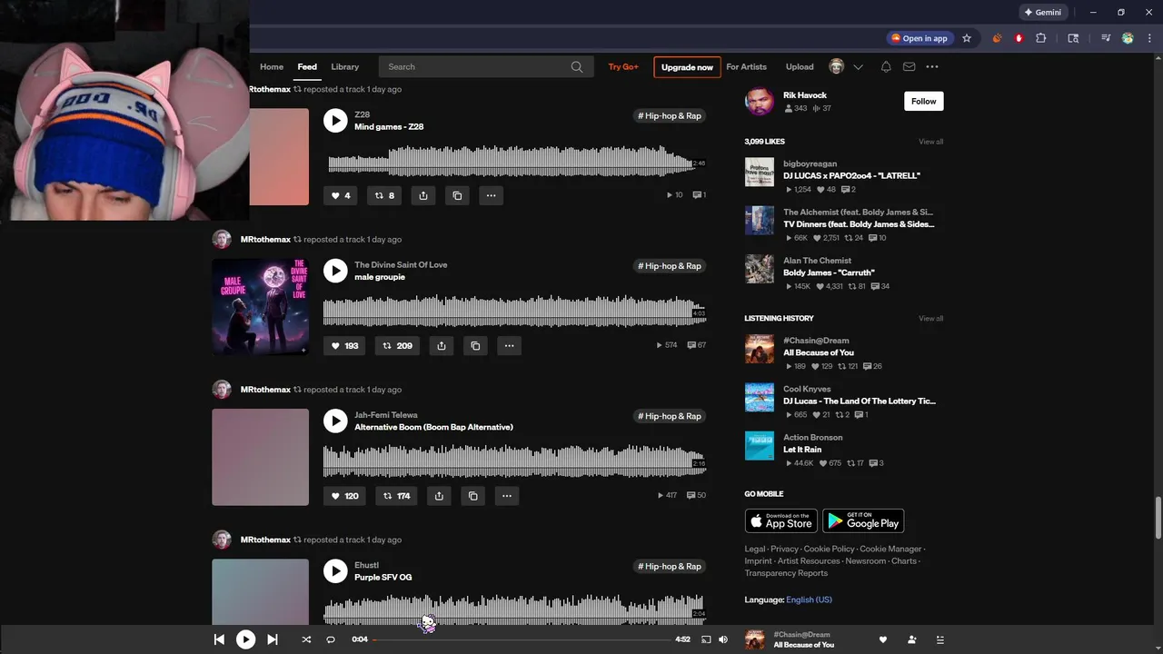Open the Chrome media controls icon
Viewport: 1163px width, 654px height.
(1106, 38)
